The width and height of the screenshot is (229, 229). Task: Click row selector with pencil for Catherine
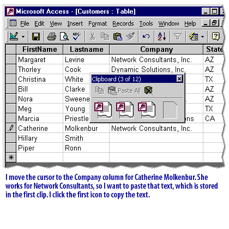pyautogui.click(x=11, y=128)
